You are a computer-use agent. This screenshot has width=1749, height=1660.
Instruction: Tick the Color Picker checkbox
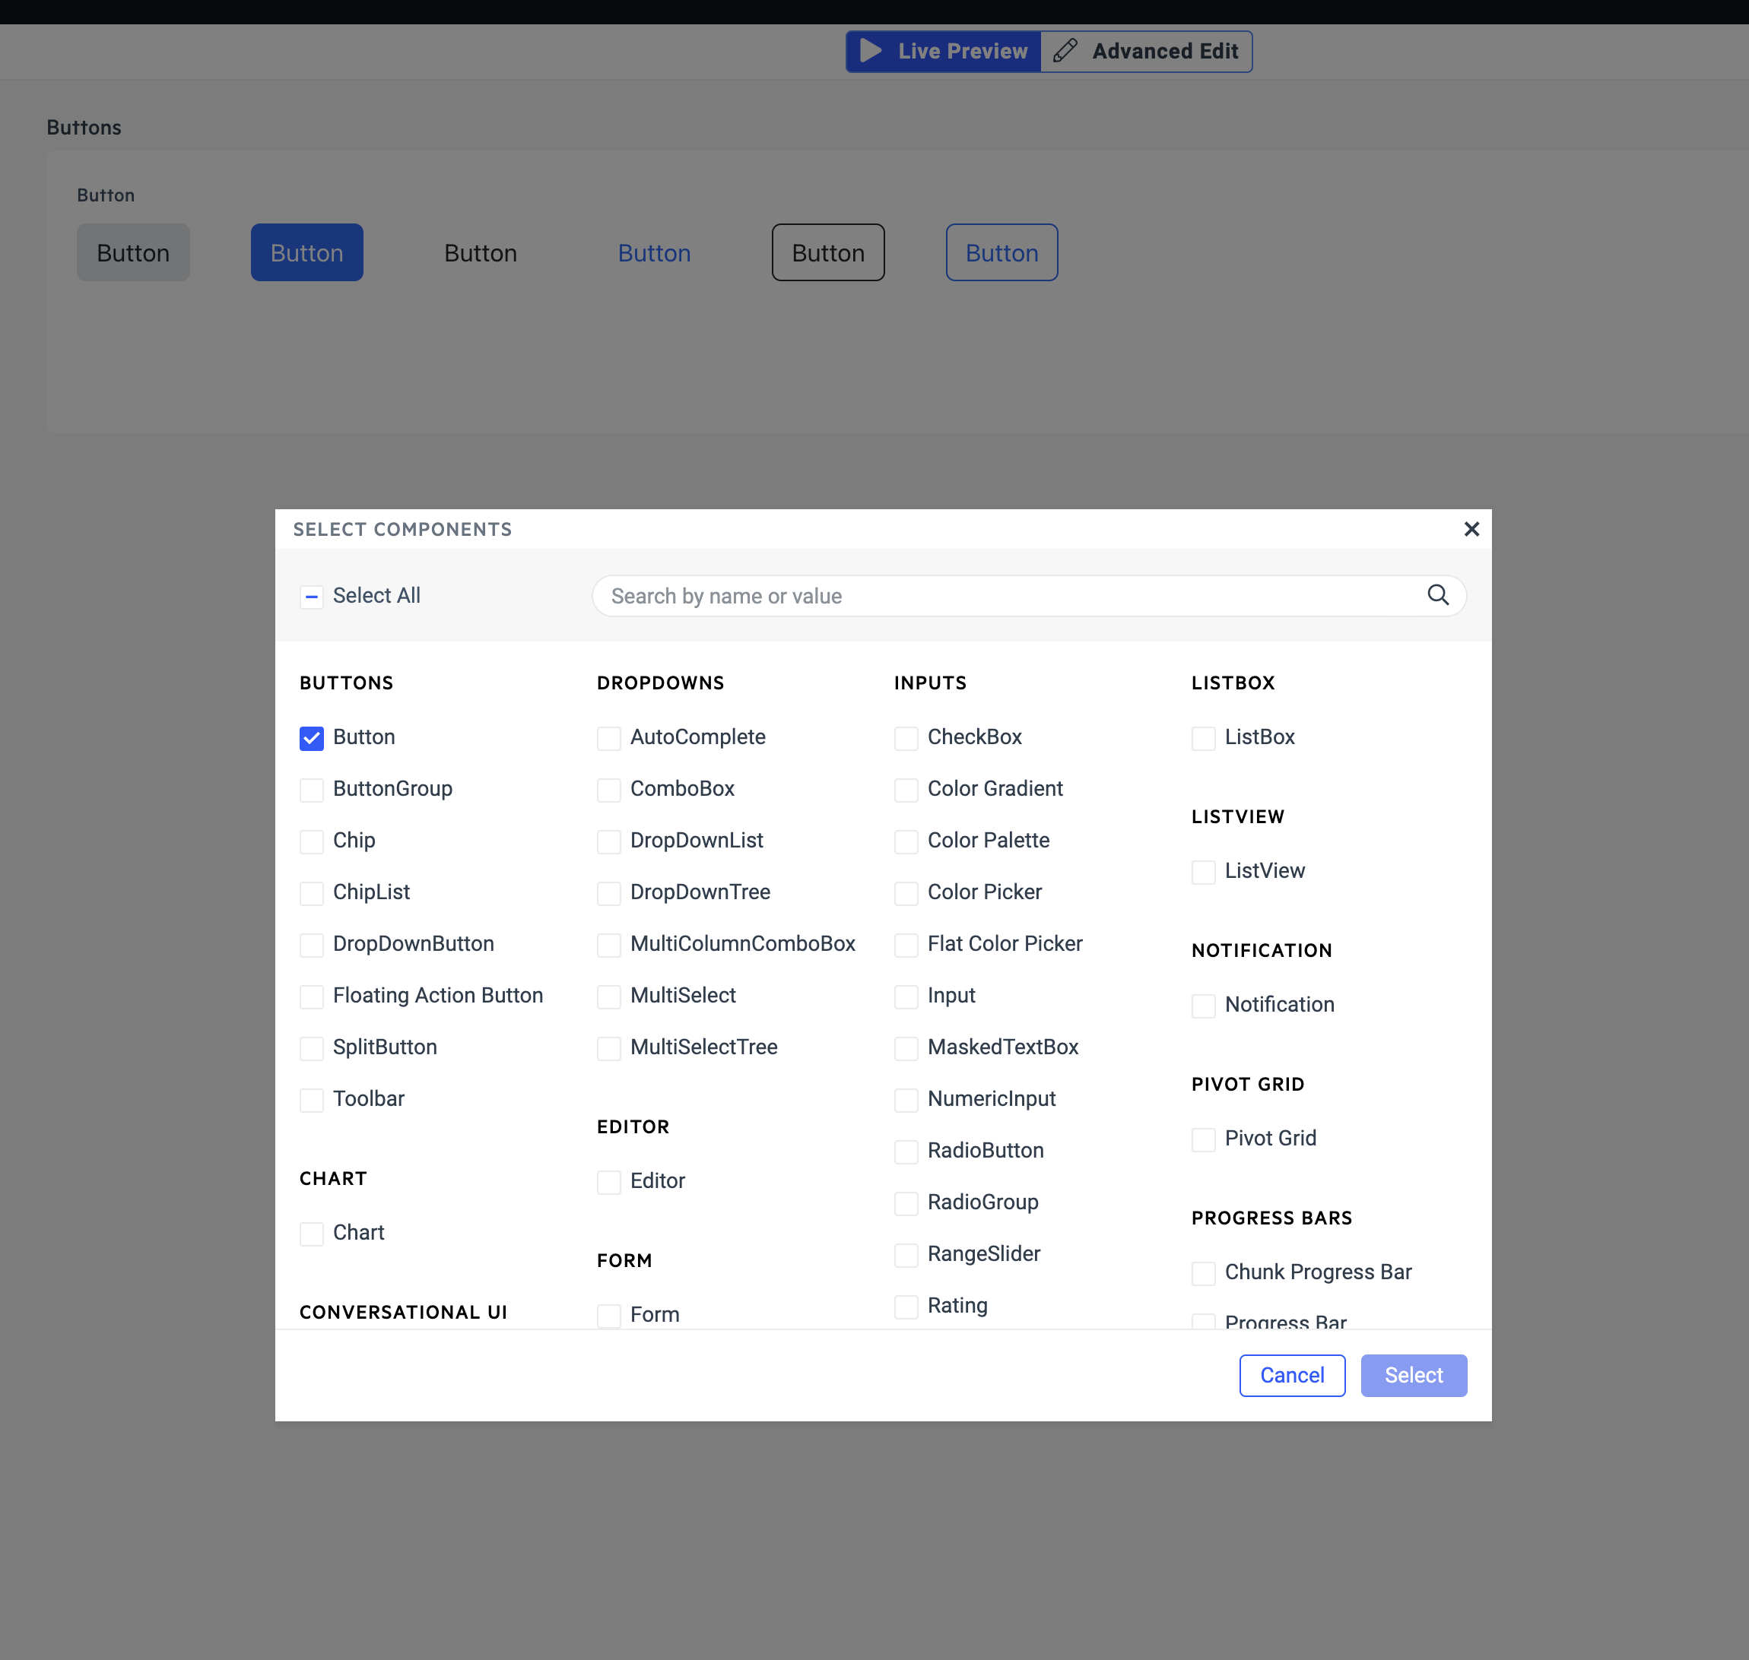coord(906,893)
